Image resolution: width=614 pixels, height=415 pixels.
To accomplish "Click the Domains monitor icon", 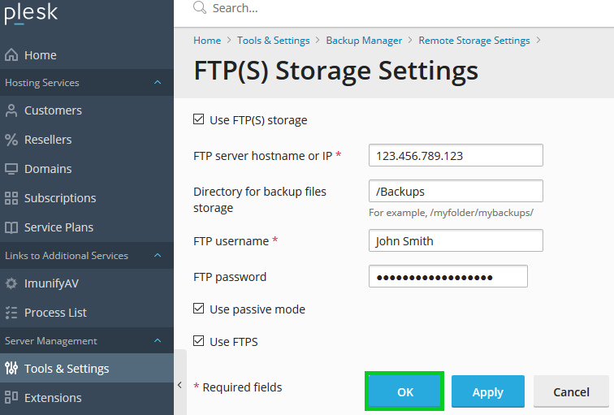I will [x=11, y=169].
